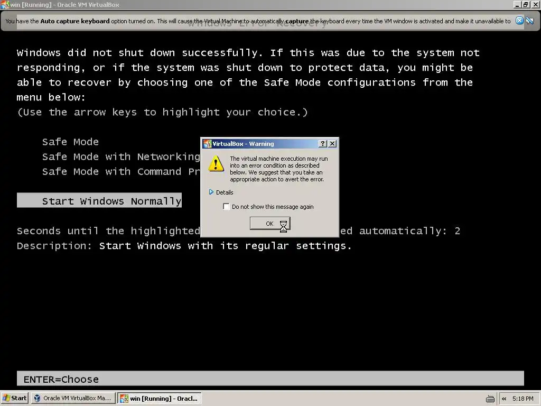The width and height of the screenshot is (541, 406).
Task: Expand the Details section of the warning
Action: (x=221, y=192)
